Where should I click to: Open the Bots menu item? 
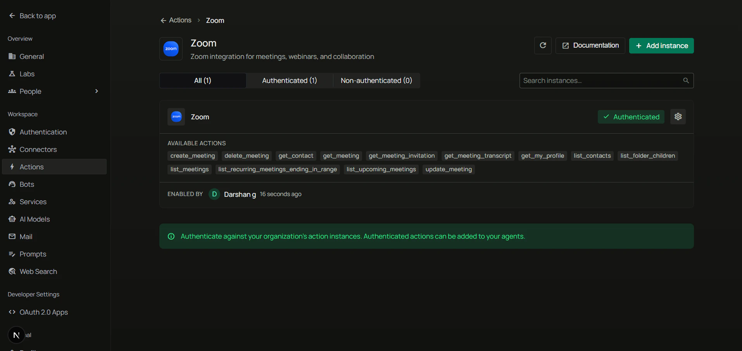coord(54,184)
